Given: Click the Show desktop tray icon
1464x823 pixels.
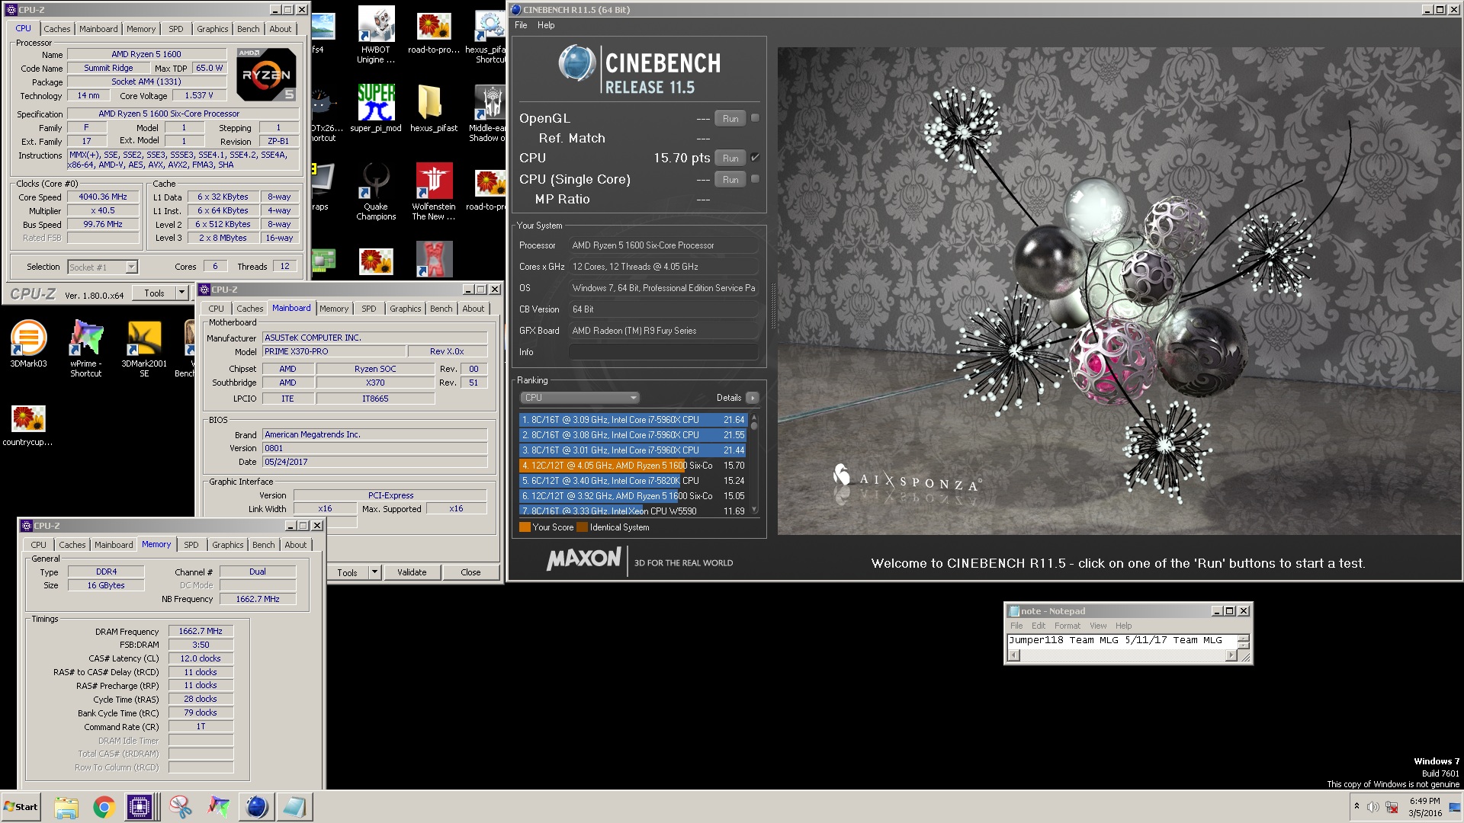Looking at the screenshot, I should click(x=1455, y=807).
